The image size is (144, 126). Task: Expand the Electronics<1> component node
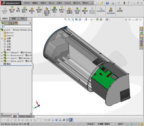tap(2, 56)
